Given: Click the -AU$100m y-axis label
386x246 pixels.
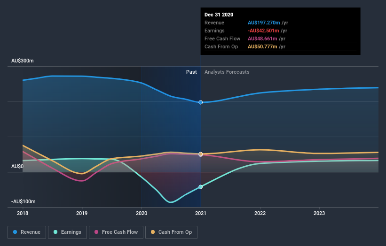Looking at the screenshot, I should coord(24,201).
